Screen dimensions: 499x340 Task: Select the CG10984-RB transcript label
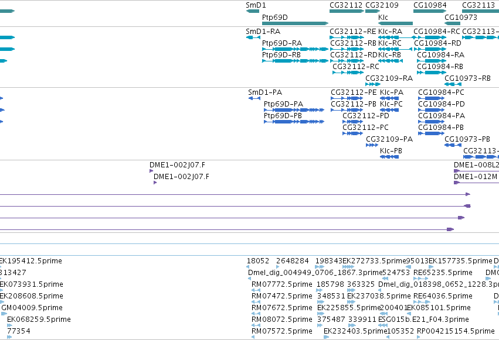440,67
